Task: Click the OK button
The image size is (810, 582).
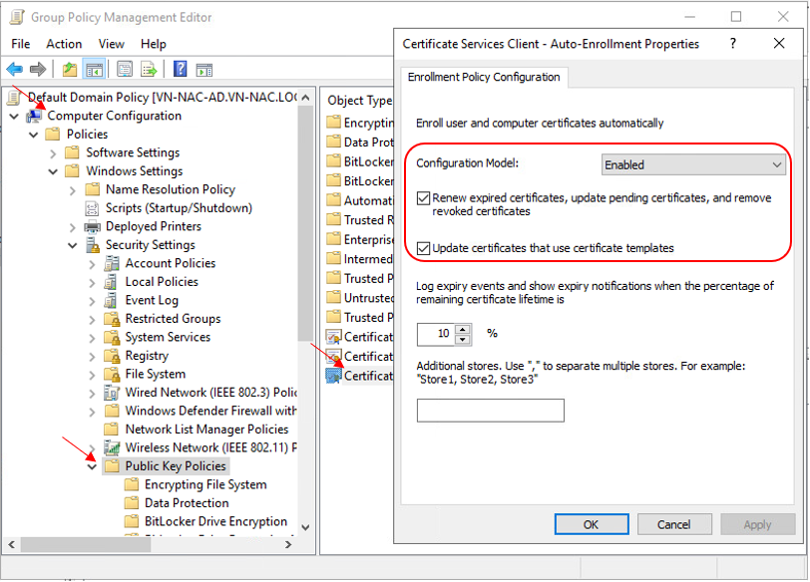Action: point(591,524)
